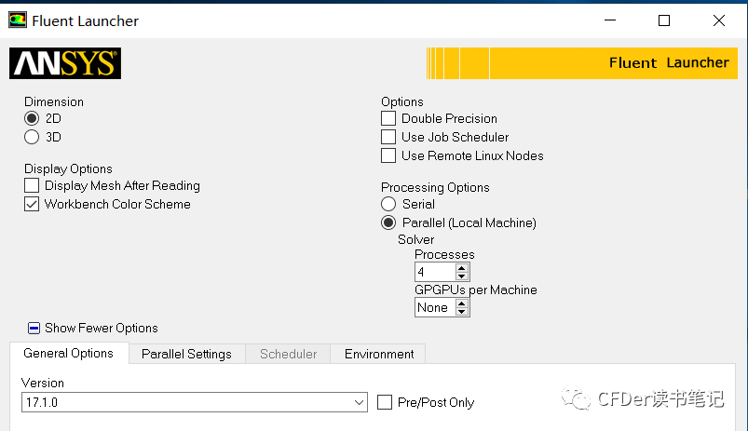Viewport: 748px width, 431px height.
Task: Choose Parallel (Local Machine) processing option
Action: [x=388, y=222]
